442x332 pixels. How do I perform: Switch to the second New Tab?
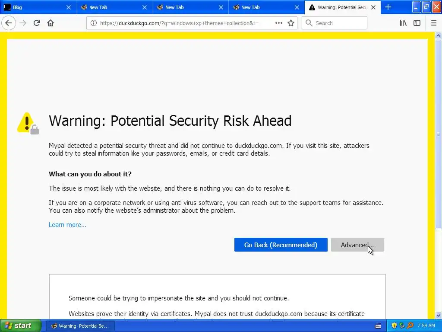tap(190, 7)
